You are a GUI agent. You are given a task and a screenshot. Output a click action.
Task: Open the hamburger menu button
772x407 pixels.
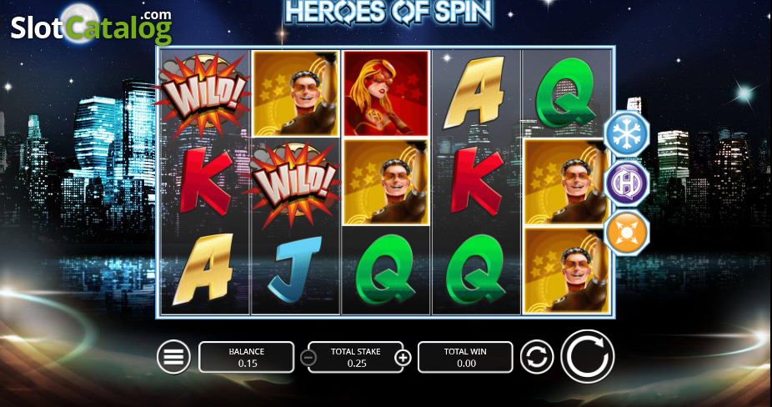click(173, 357)
